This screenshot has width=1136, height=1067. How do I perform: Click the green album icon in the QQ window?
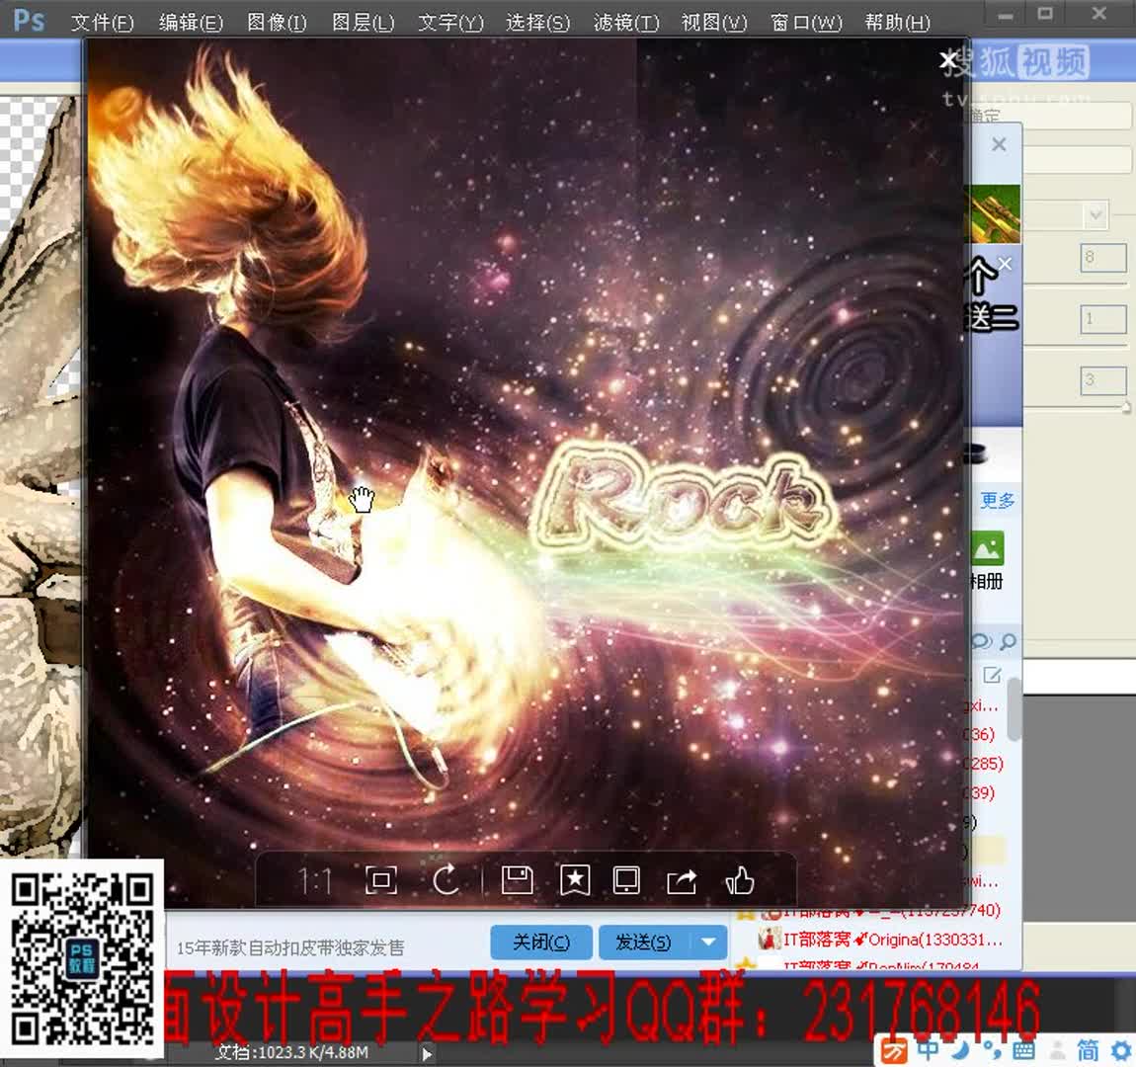[987, 548]
